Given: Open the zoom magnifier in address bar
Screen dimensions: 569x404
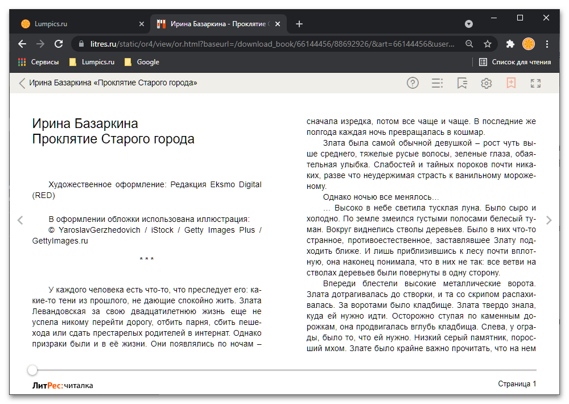Looking at the screenshot, I should [469, 44].
